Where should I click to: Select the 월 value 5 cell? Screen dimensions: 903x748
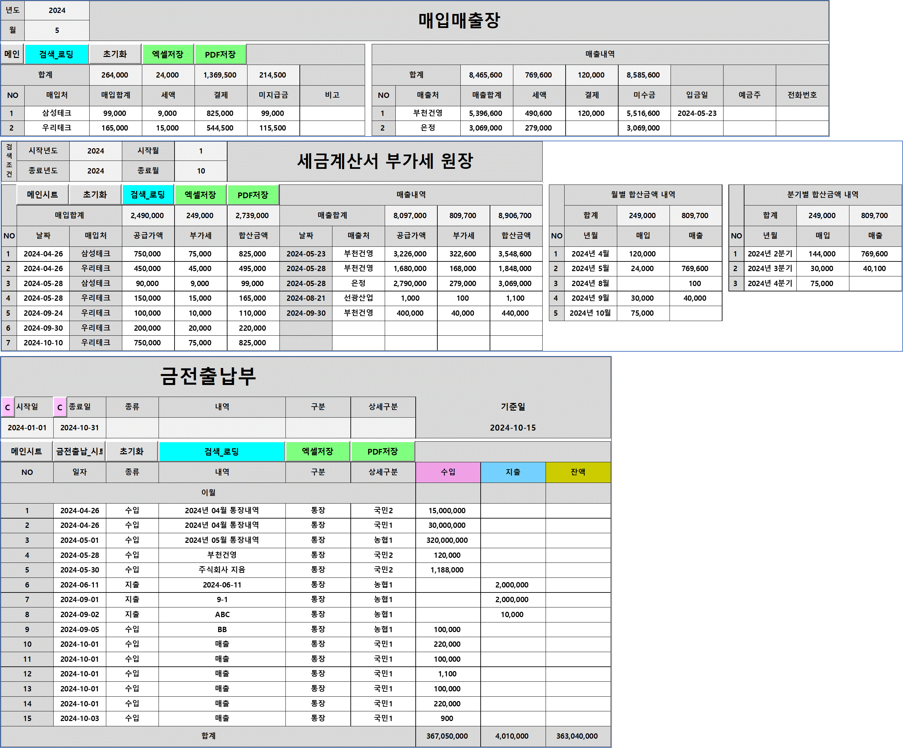click(57, 30)
